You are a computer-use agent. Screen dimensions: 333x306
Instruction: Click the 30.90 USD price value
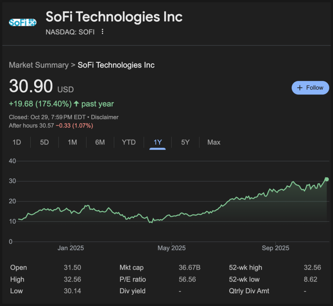(31, 86)
